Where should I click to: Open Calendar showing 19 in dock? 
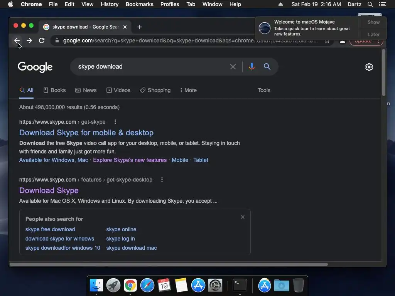[x=164, y=286]
